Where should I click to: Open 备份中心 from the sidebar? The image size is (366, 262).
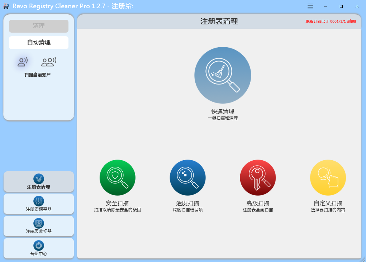pos(38,248)
